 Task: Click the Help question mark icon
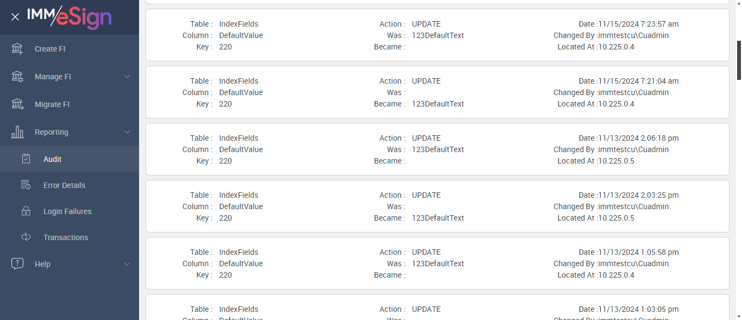coord(17,264)
